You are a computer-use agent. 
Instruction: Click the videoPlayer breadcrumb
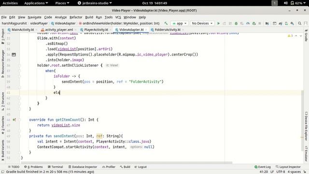[x=39, y=23]
